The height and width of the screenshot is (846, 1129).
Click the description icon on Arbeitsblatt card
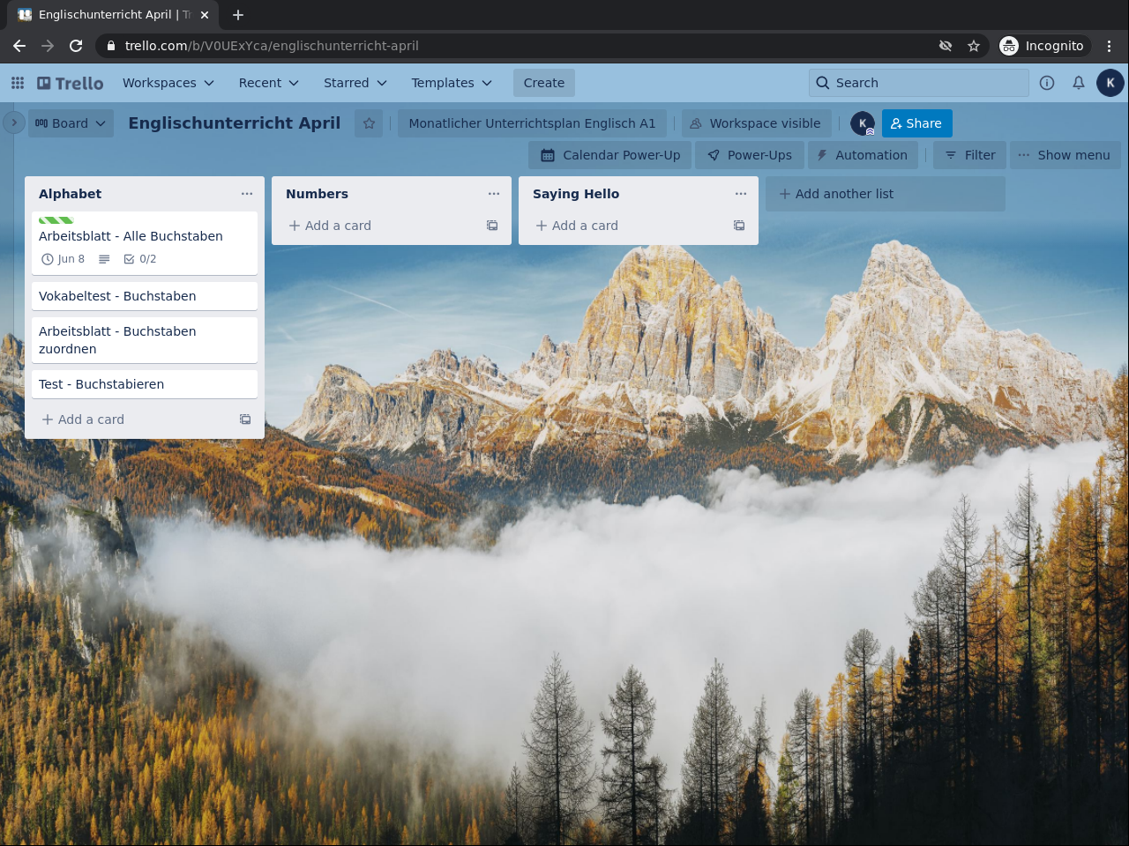(x=104, y=259)
